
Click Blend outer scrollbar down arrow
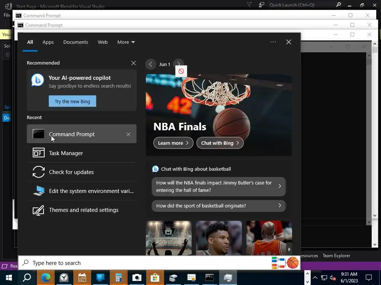(x=375, y=245)
